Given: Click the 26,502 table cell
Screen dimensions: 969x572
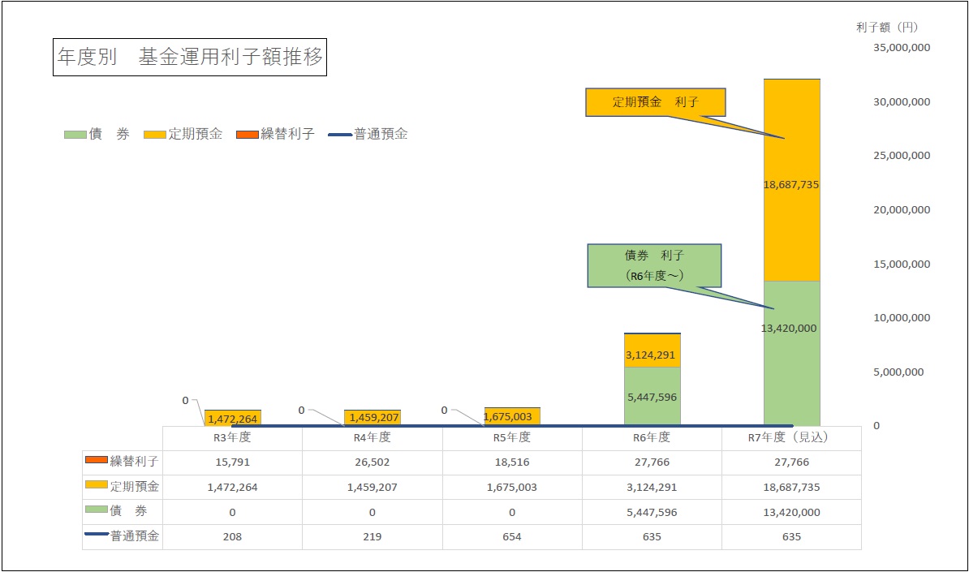Looking at the screenshot, I should click(x=372, y=462).
